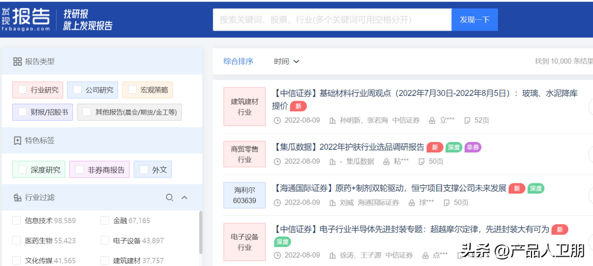Open 2022年护肤行业选品调研报告 title
The image size is (593, 266).
coord(348,148)
